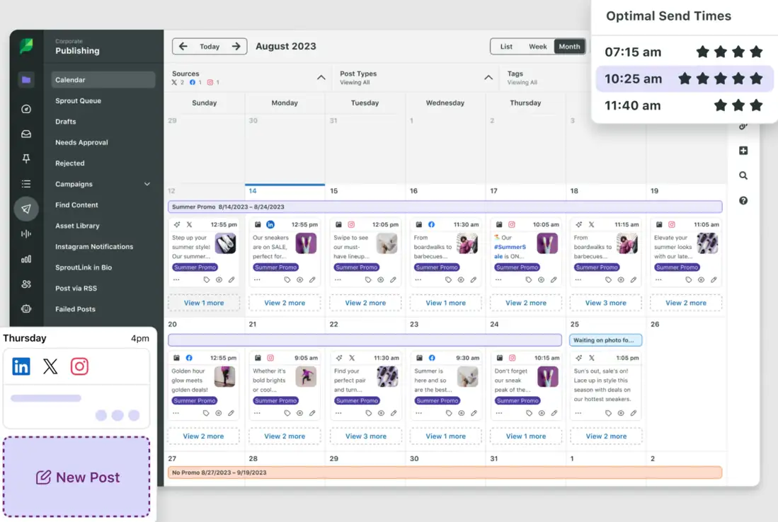Tag the 'Sun's out, sale's on' post

(x=608, y=413)
